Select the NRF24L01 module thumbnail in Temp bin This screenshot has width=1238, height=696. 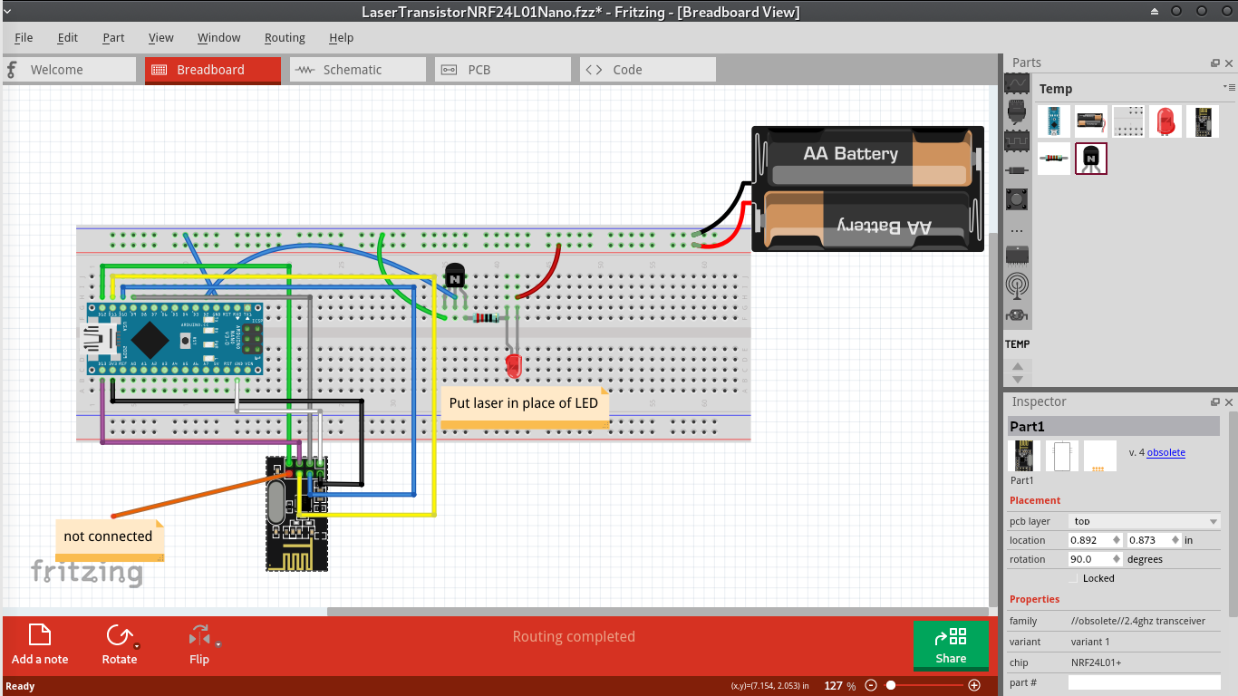pos(1203,121)
